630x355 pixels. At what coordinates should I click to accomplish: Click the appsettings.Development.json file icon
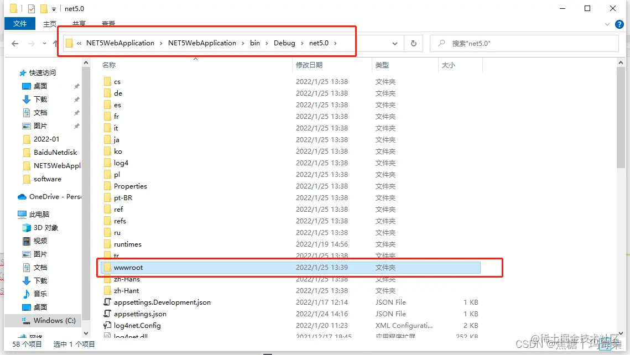(107, 302)
